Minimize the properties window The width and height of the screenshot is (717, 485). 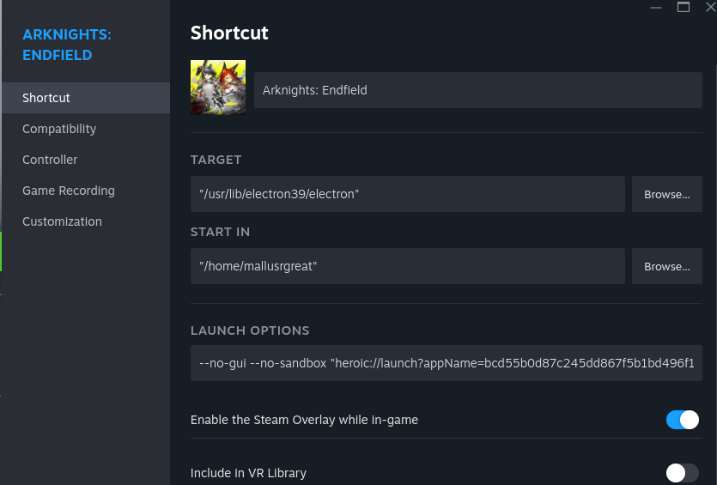point(656,8)
